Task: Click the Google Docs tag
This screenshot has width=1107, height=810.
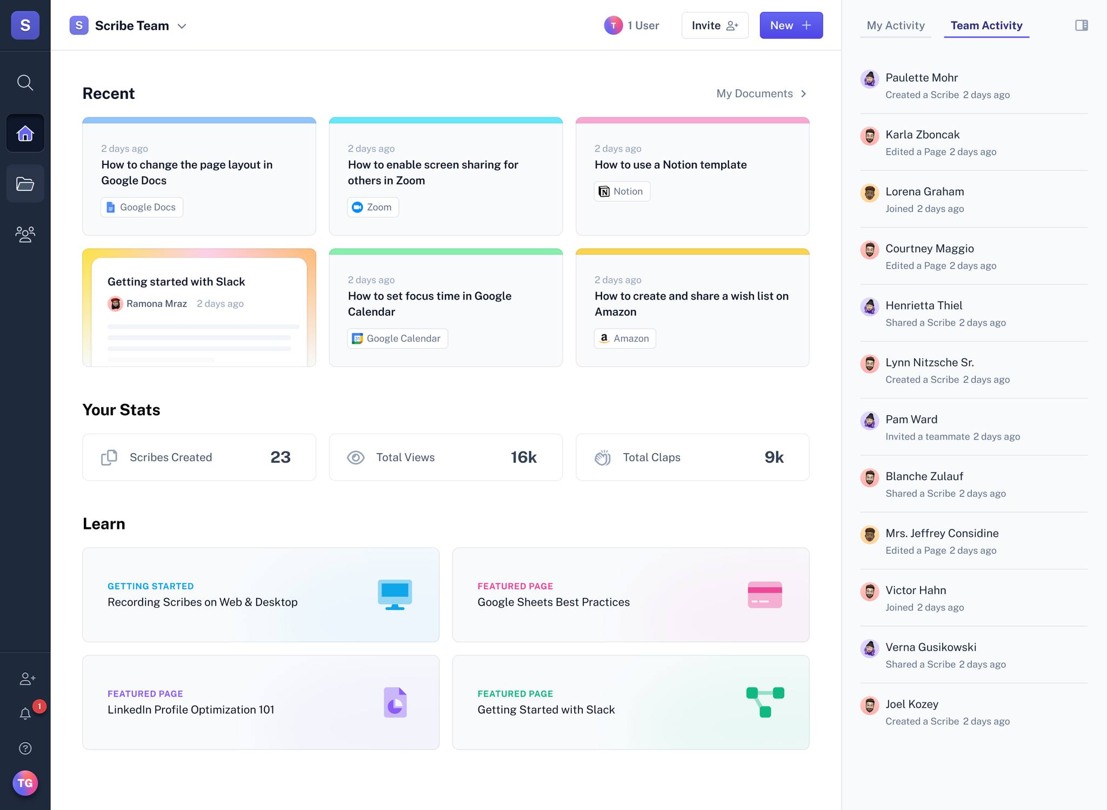Action: click(142, 207)
